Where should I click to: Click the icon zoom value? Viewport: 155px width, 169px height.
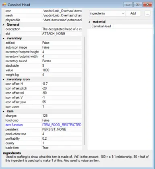coord(62,107)
